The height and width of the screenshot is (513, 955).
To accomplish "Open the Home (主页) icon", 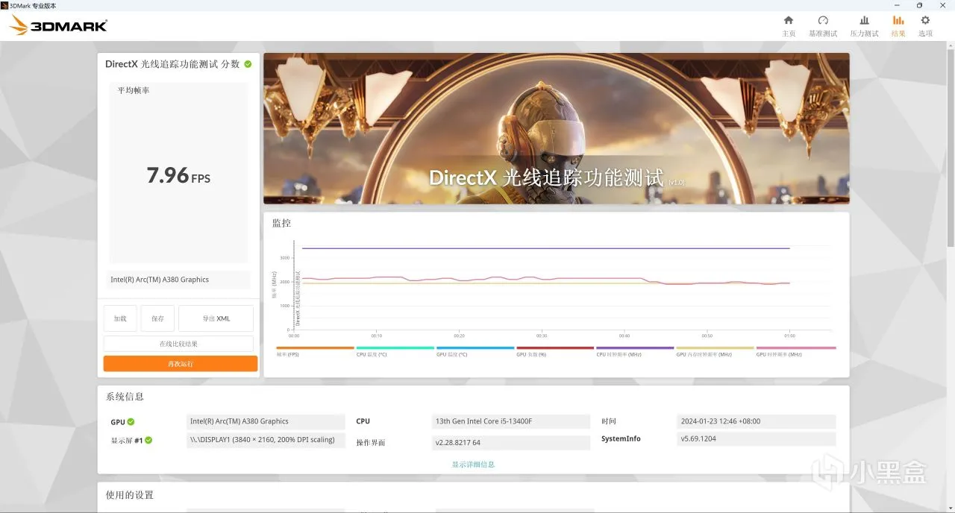I will [x=788, y=20].
